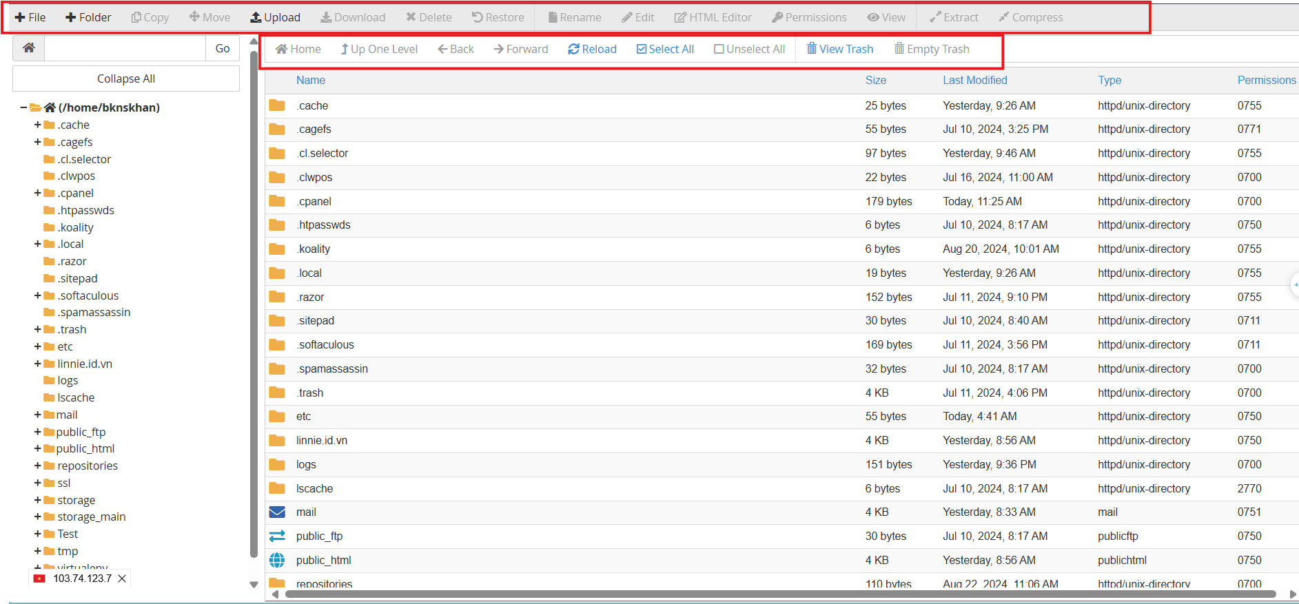1299x604 pixels.
Task: Expand the .cache tree folder
Action: (x=38, y=125)
